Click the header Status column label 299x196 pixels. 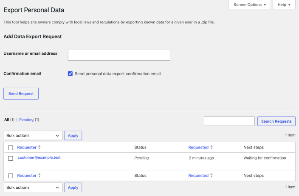tap(140, 148)
